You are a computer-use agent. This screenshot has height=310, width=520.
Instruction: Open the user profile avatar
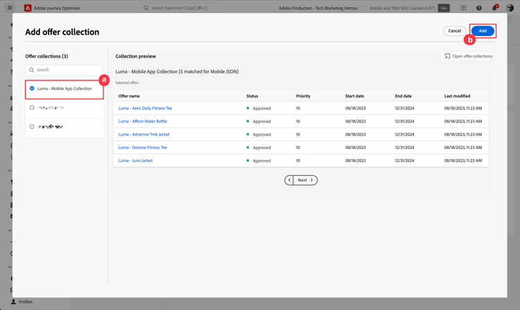(x=510, y=8)
